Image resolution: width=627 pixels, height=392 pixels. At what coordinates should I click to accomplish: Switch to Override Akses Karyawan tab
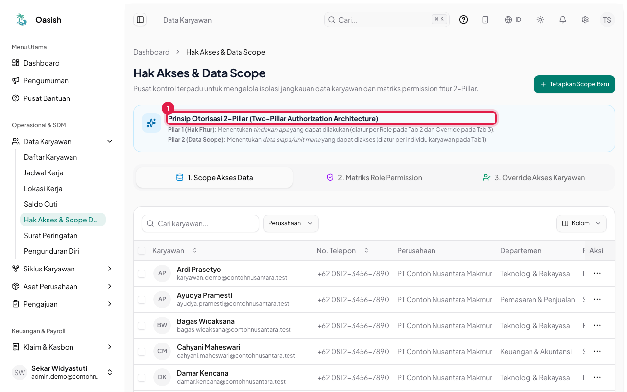(x=534, y=178)
